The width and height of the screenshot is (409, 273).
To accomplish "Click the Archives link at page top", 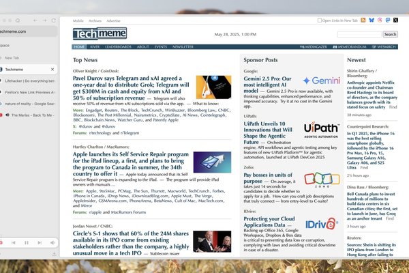I will pyautogui.click(x=95, y=20).
